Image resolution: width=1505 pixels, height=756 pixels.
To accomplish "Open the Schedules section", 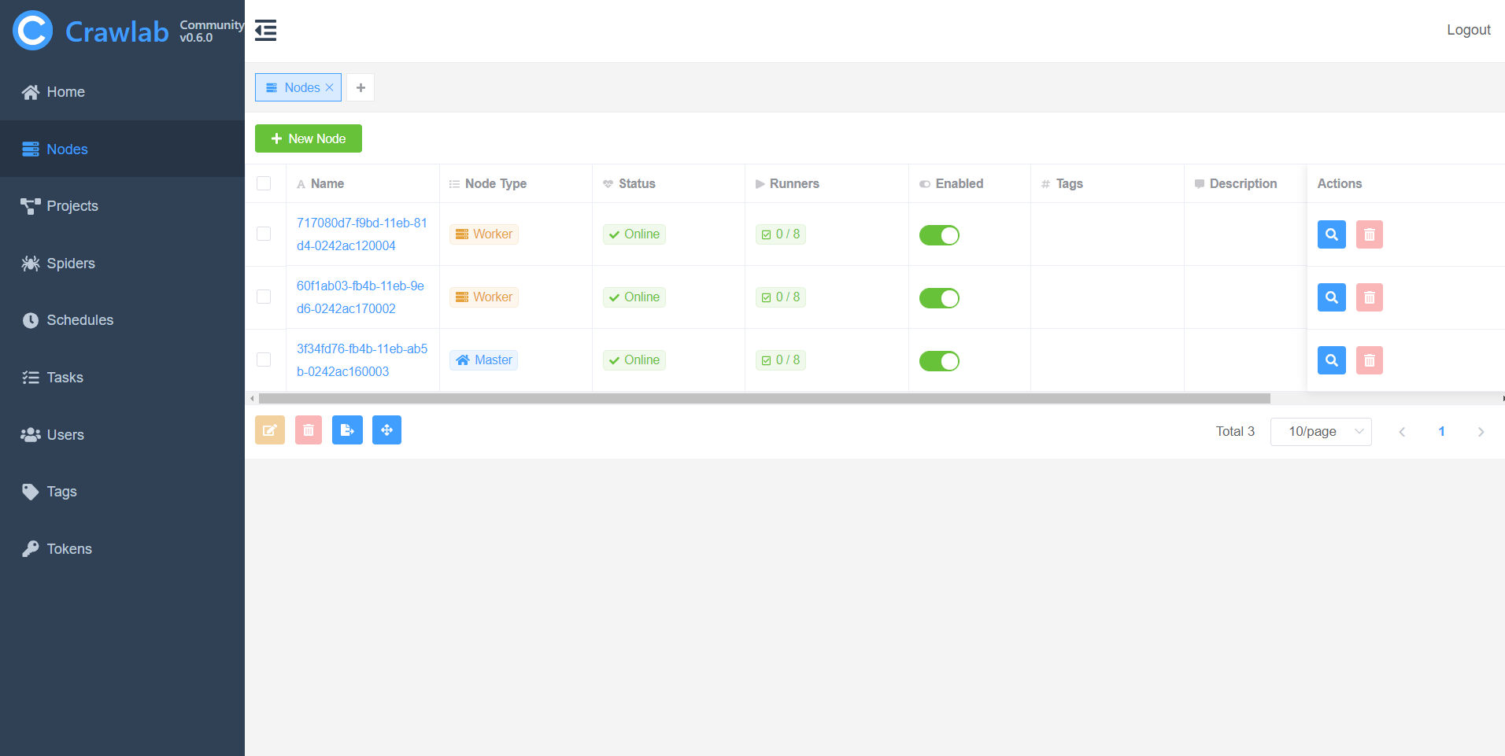I will 80,319.
